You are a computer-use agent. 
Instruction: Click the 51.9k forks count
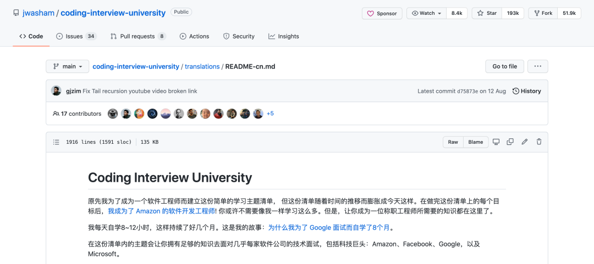point(569,13)
